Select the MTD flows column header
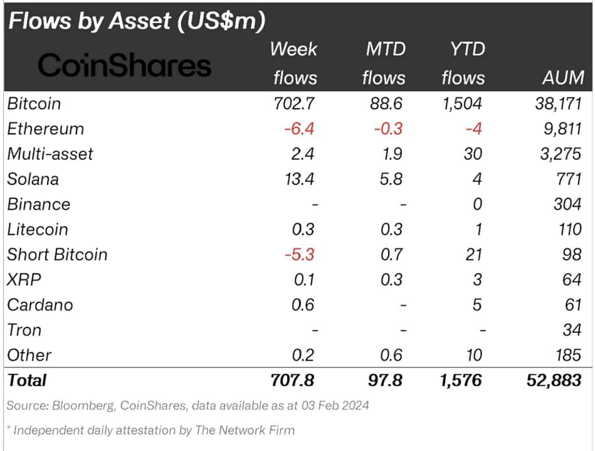This screenshot has height=451, width=595. [x=383, y=63]
